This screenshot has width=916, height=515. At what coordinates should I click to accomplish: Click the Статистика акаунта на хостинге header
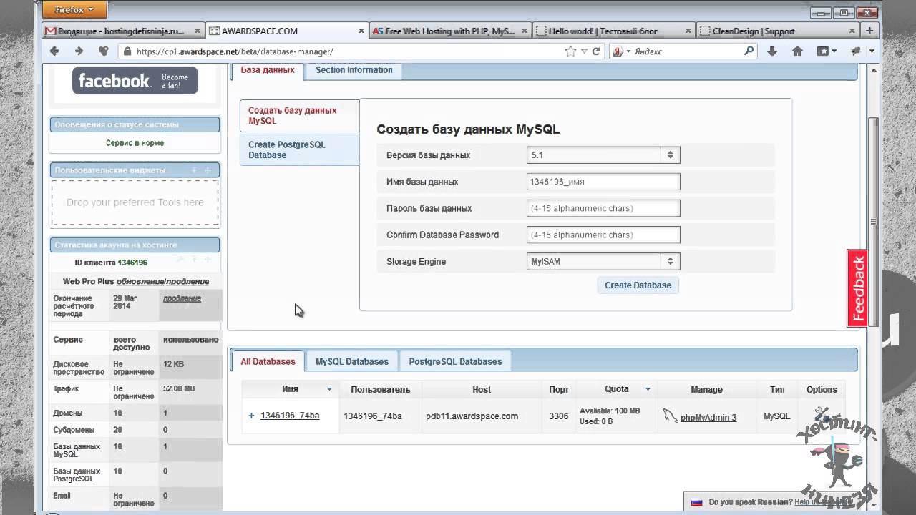coord(135,245)
